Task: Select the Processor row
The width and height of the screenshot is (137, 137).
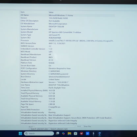Action: coord(68,41)
